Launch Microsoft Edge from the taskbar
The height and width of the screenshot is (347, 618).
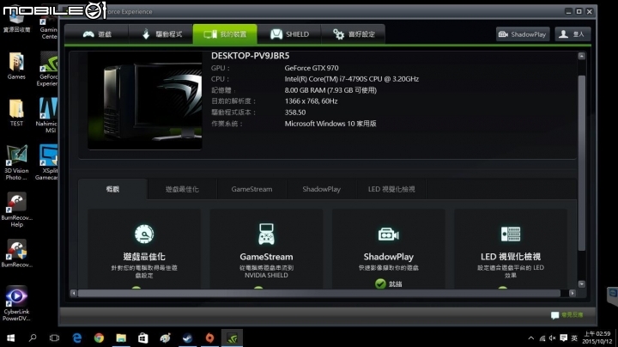(x=77, y=338)
